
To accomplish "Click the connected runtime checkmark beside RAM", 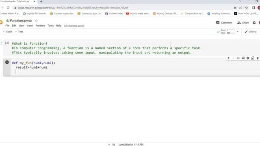I will coord(218,32).
